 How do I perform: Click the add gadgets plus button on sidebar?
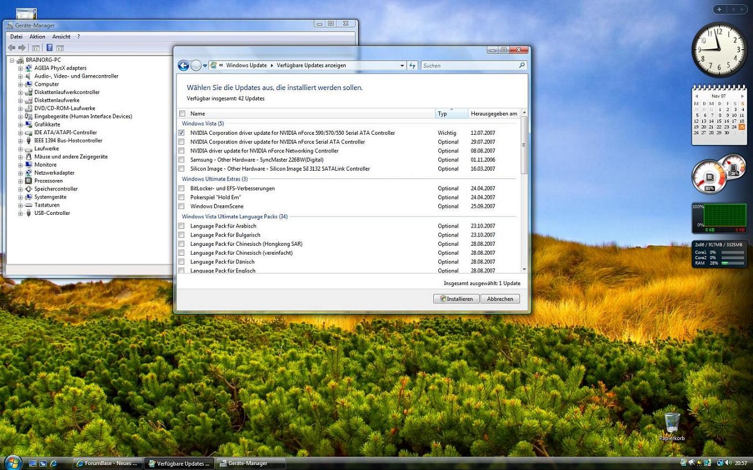click(719, 9)
